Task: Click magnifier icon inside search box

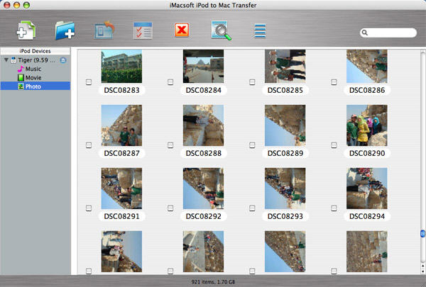Action: pyautogui.click(x=365, y=33)
